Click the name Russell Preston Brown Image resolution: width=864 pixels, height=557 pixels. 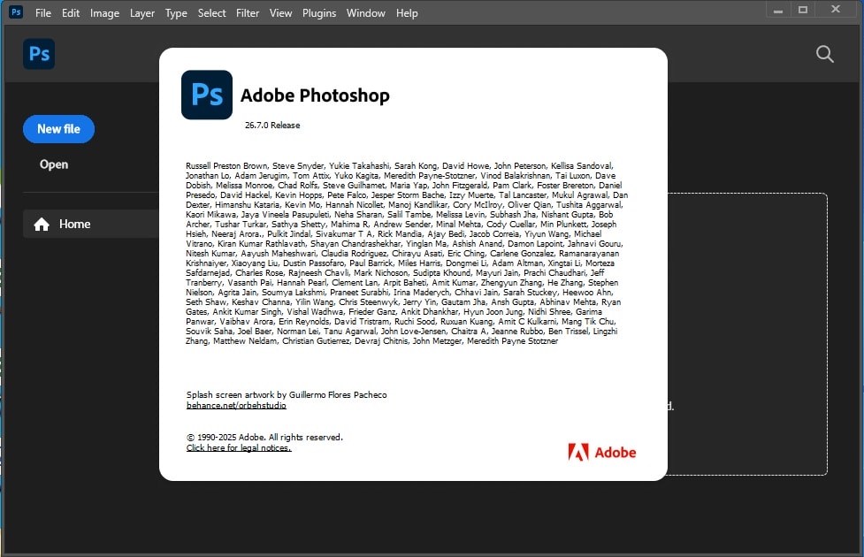tap(226, 166)
